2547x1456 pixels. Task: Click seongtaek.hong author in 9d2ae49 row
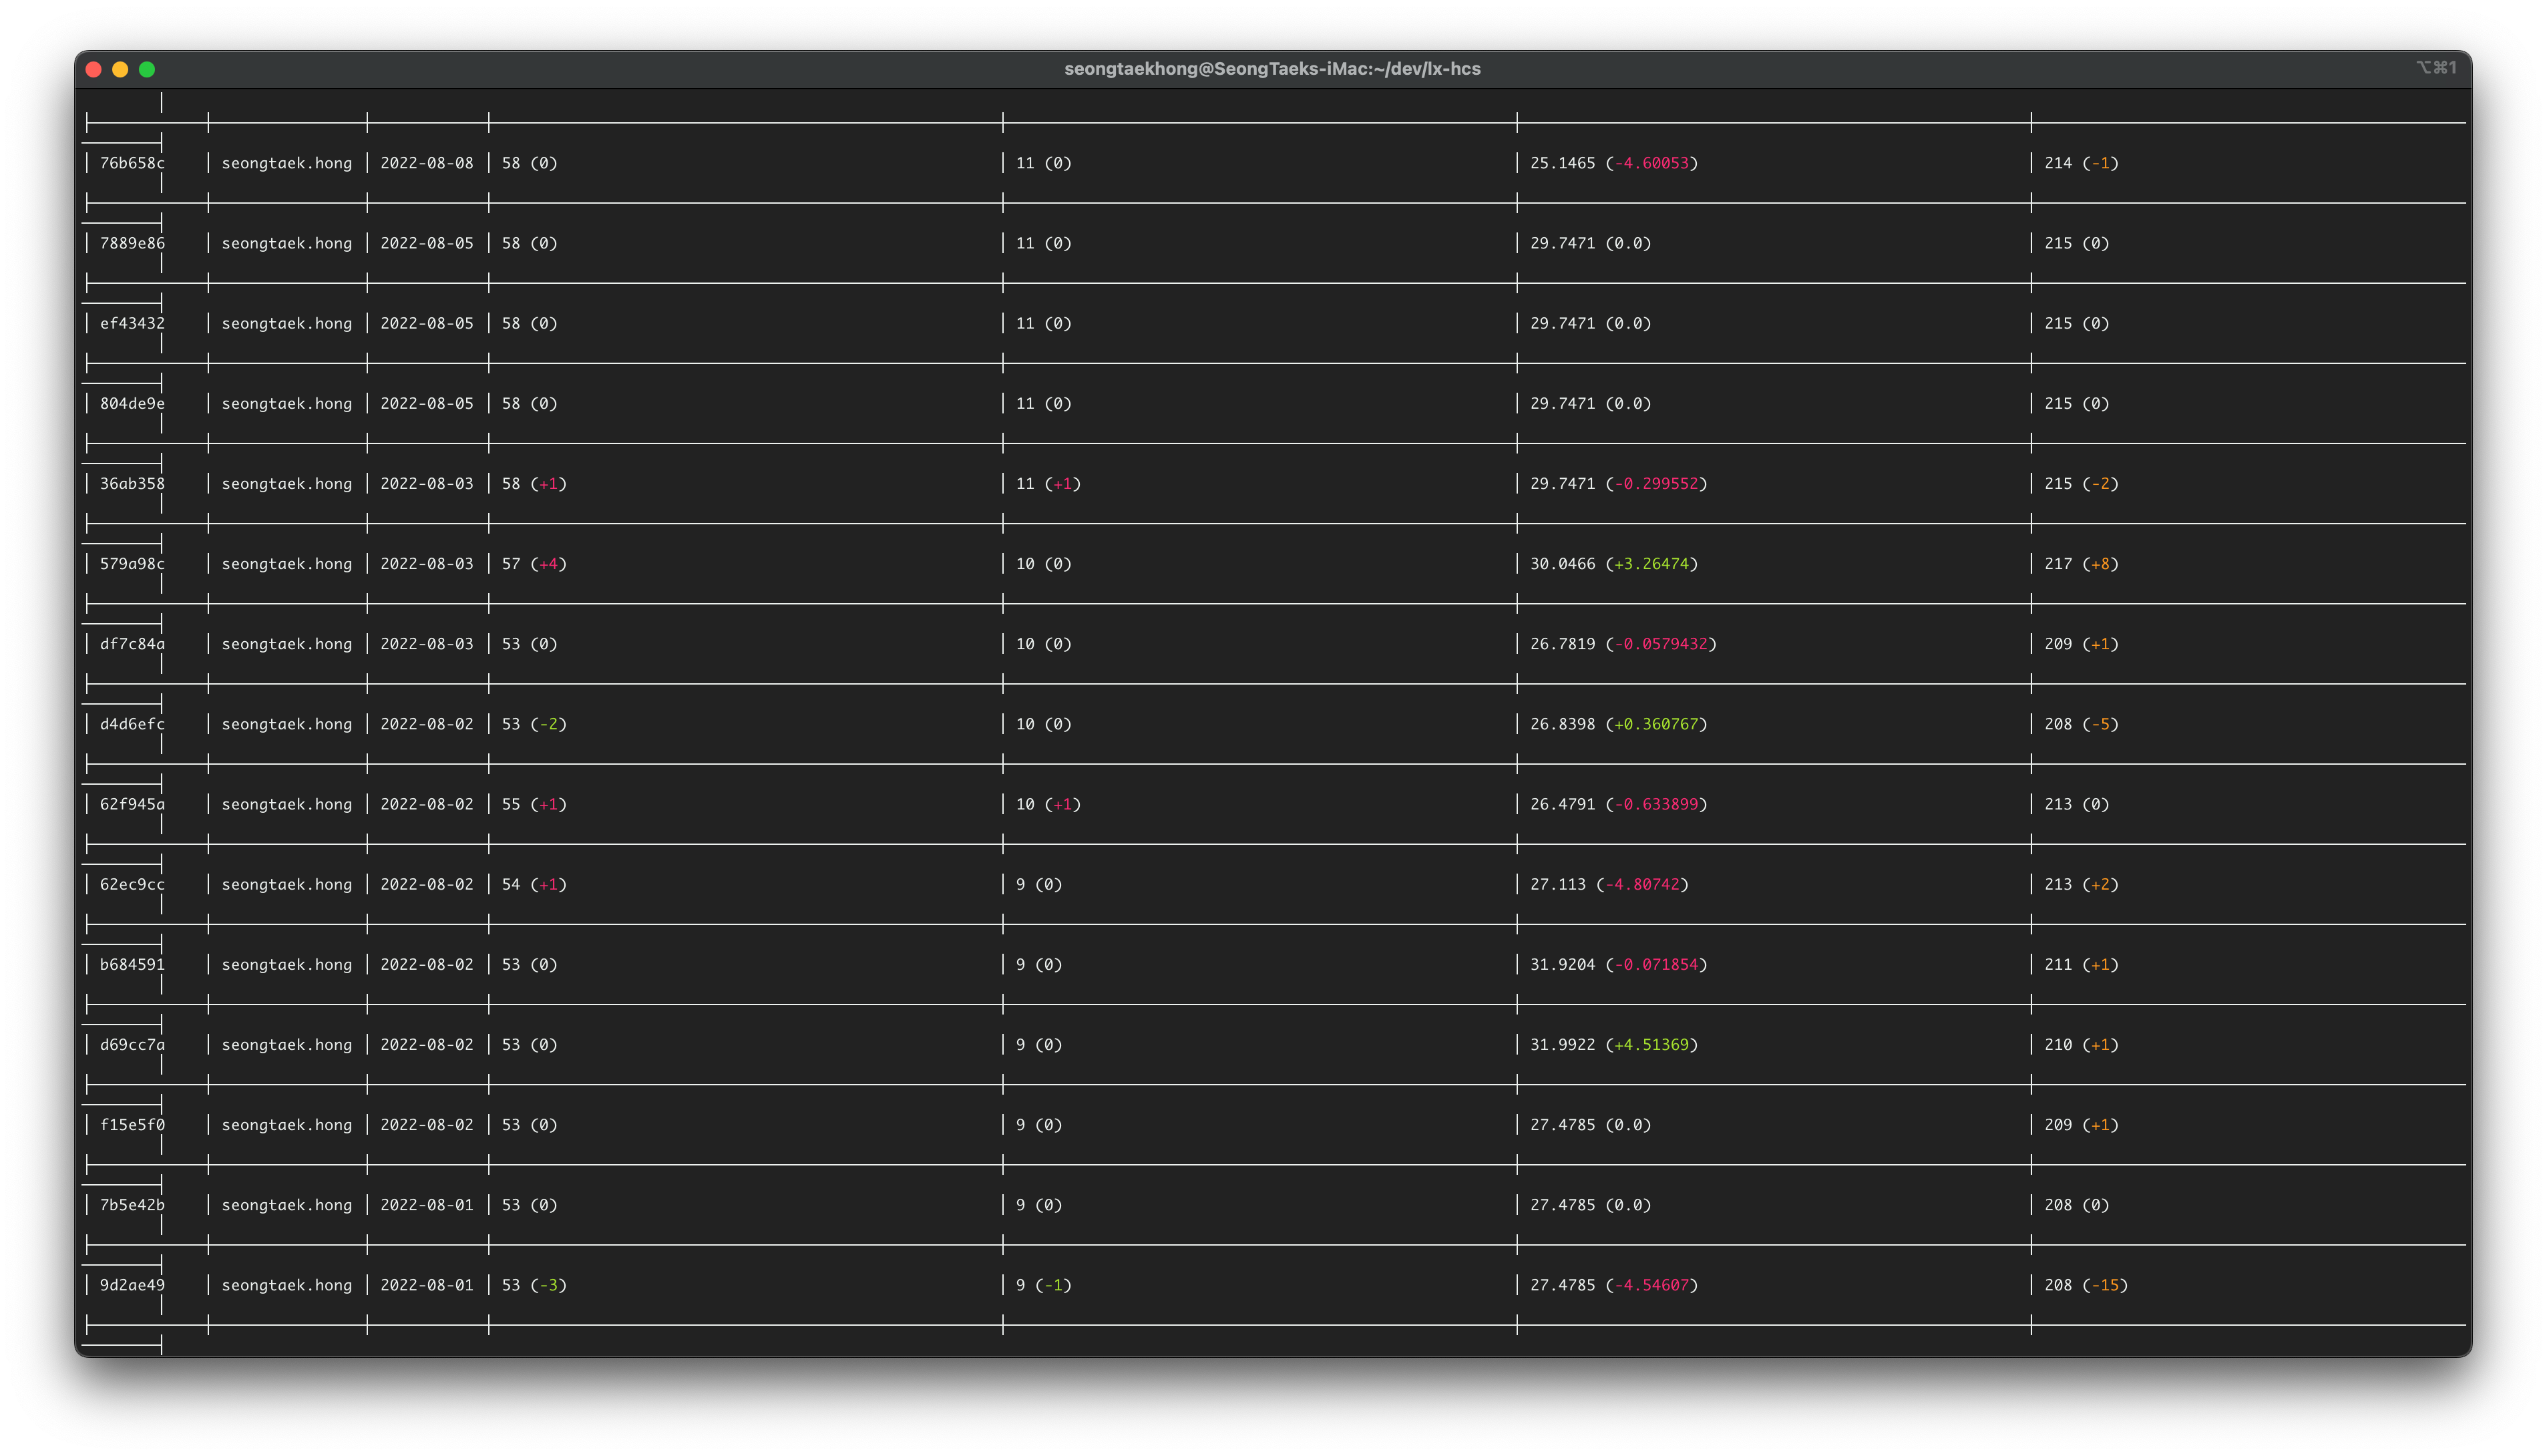point(287,1285)
